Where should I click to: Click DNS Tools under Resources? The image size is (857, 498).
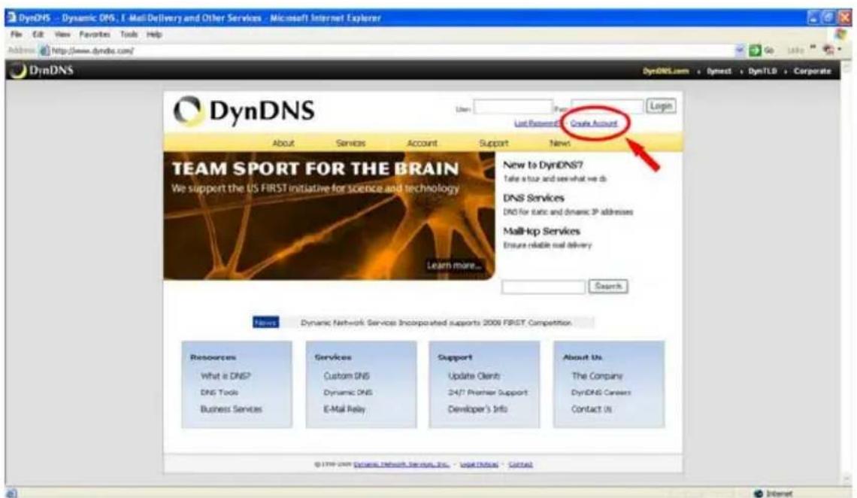point(220,393)
